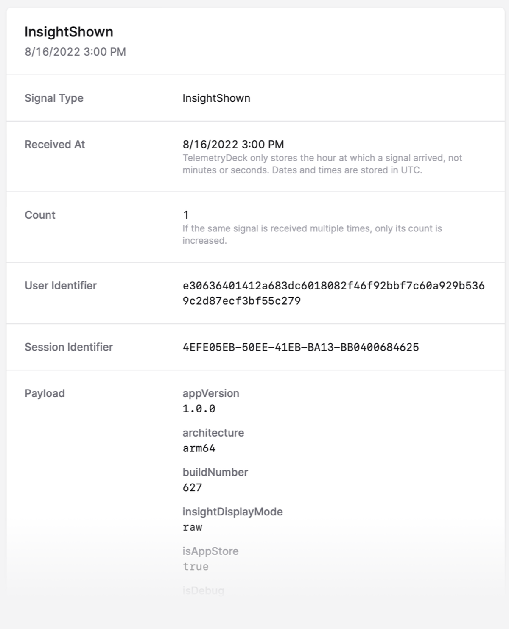Select the appVersion value 1.0.0

[199, 409]
